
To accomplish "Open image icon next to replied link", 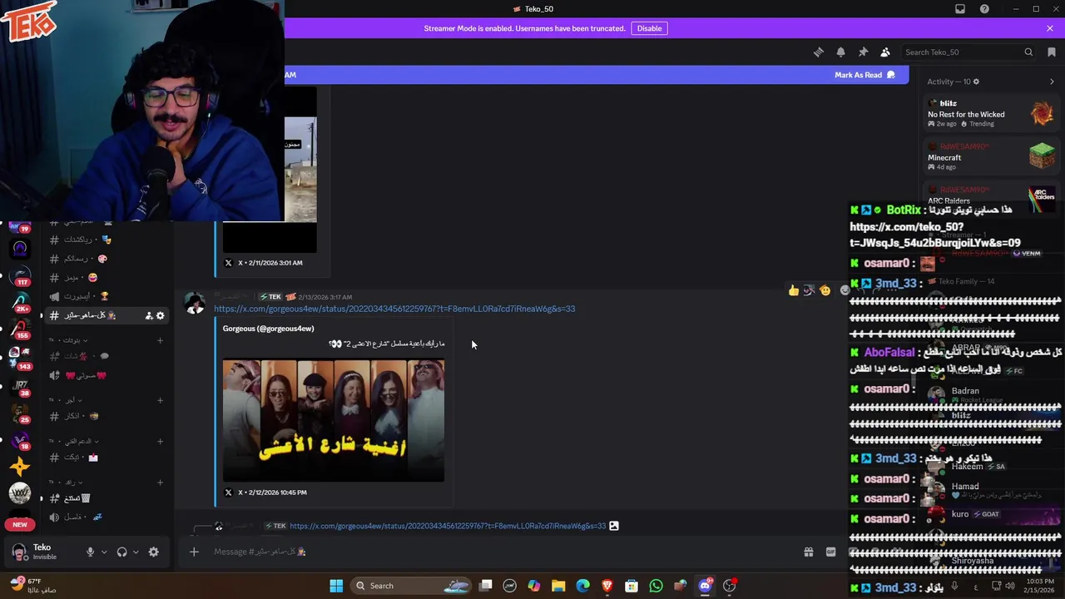I will click(x=614, y=526).
